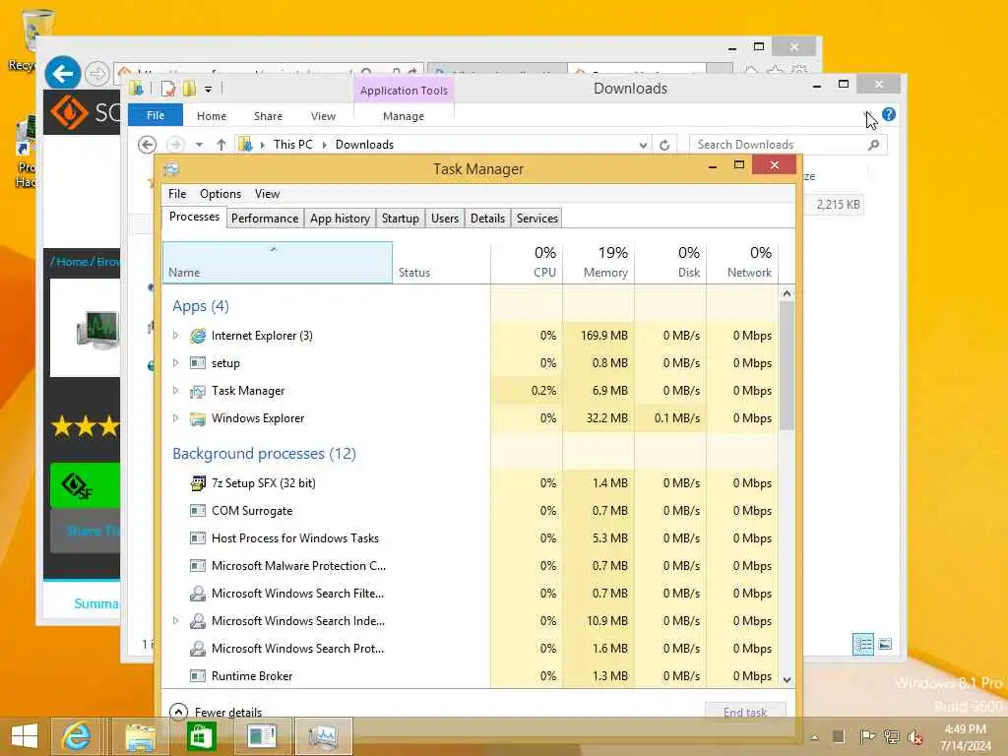Open Internet Explorer from the taskbar

pos(77,736)
